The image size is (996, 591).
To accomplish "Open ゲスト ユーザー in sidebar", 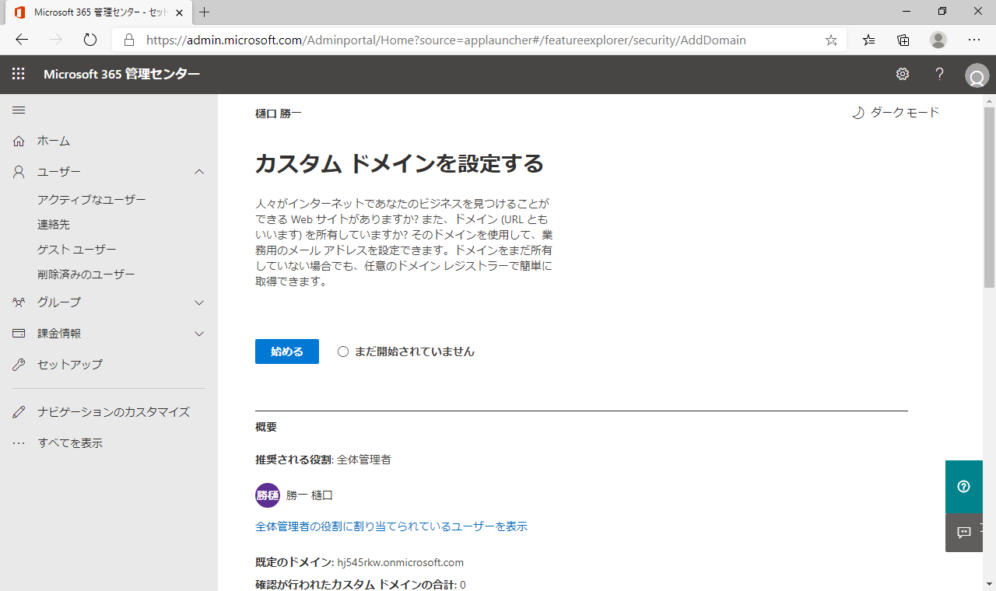I will tap(77, 250).
